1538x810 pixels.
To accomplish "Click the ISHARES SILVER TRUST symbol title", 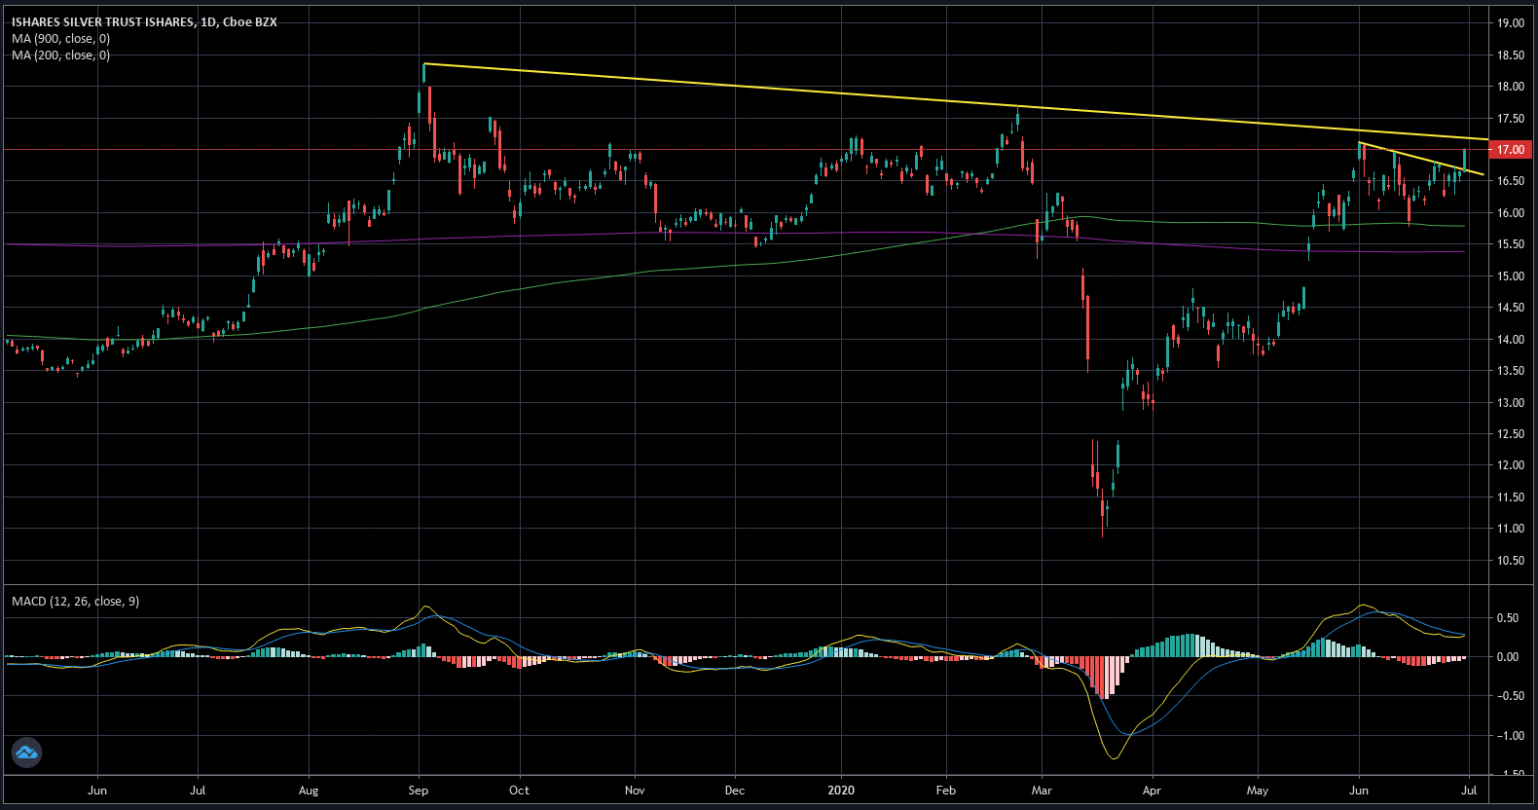I will click(x=144, y=21).
